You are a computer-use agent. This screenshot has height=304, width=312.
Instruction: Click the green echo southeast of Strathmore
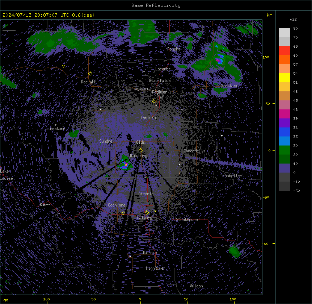pos(235,251)
